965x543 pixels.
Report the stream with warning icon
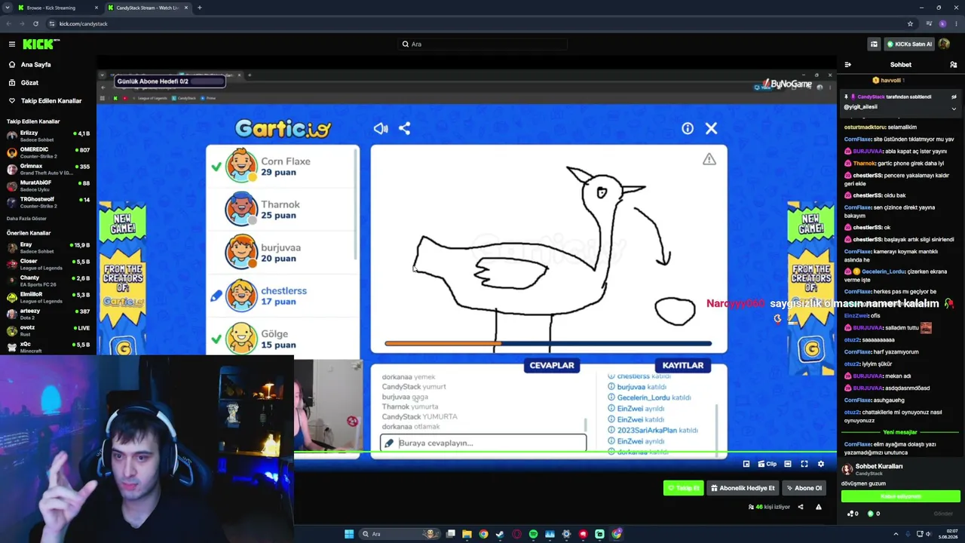coord(819,507)
